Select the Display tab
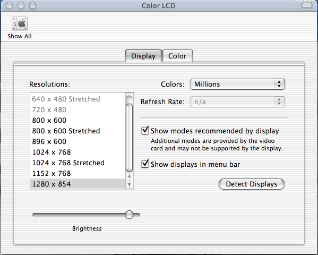 [143, 56]
